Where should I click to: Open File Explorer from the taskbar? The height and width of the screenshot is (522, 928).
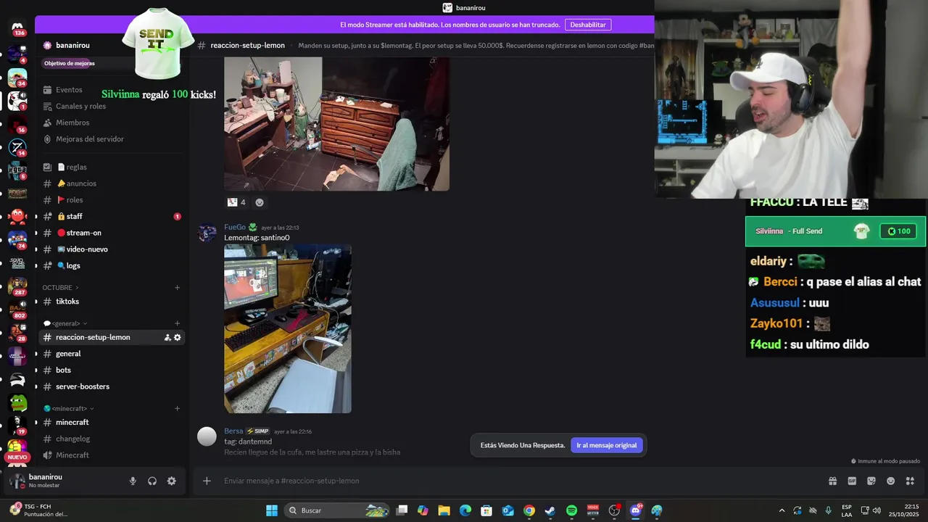[x=444, y=510]
